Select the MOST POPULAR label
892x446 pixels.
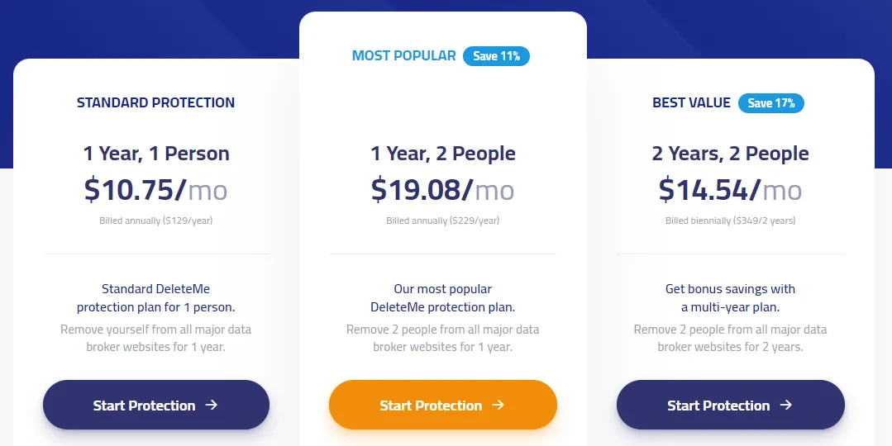click(403, 56)
